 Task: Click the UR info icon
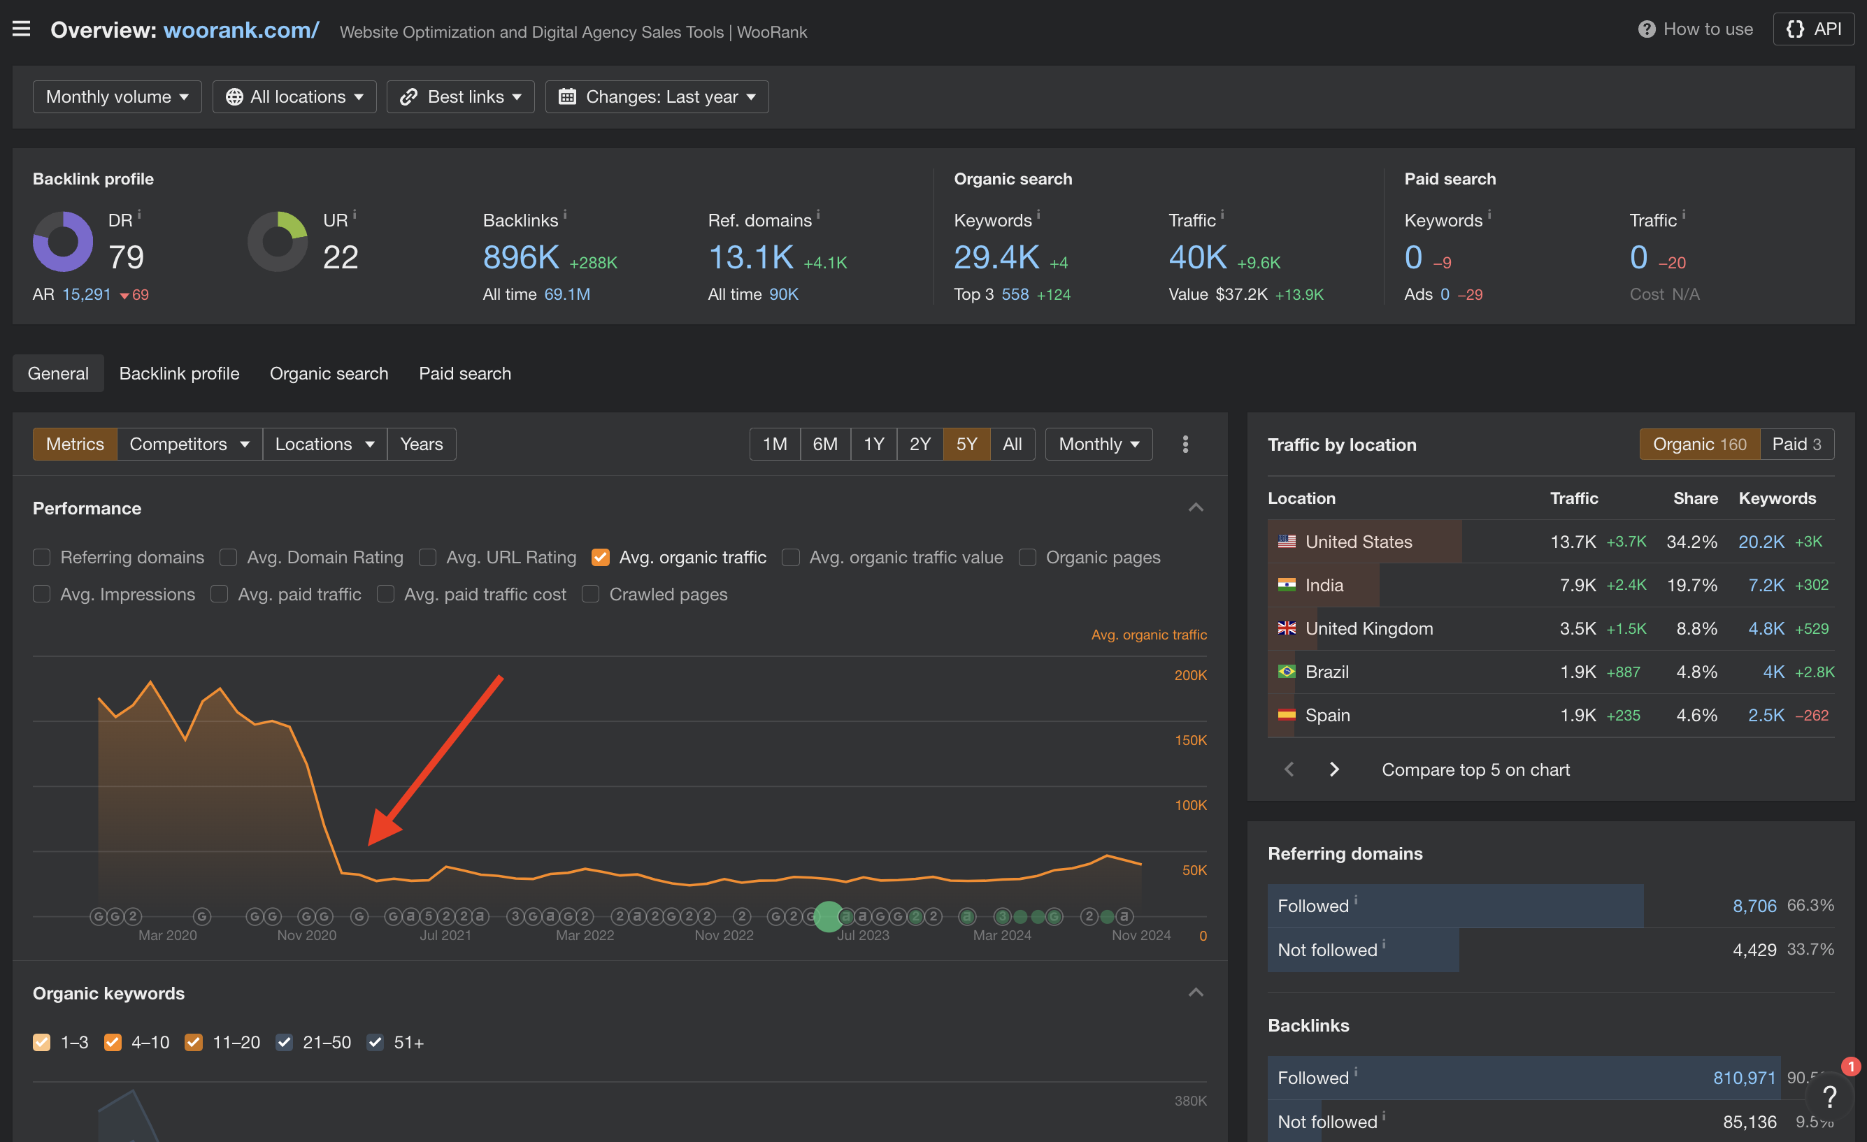355,215
